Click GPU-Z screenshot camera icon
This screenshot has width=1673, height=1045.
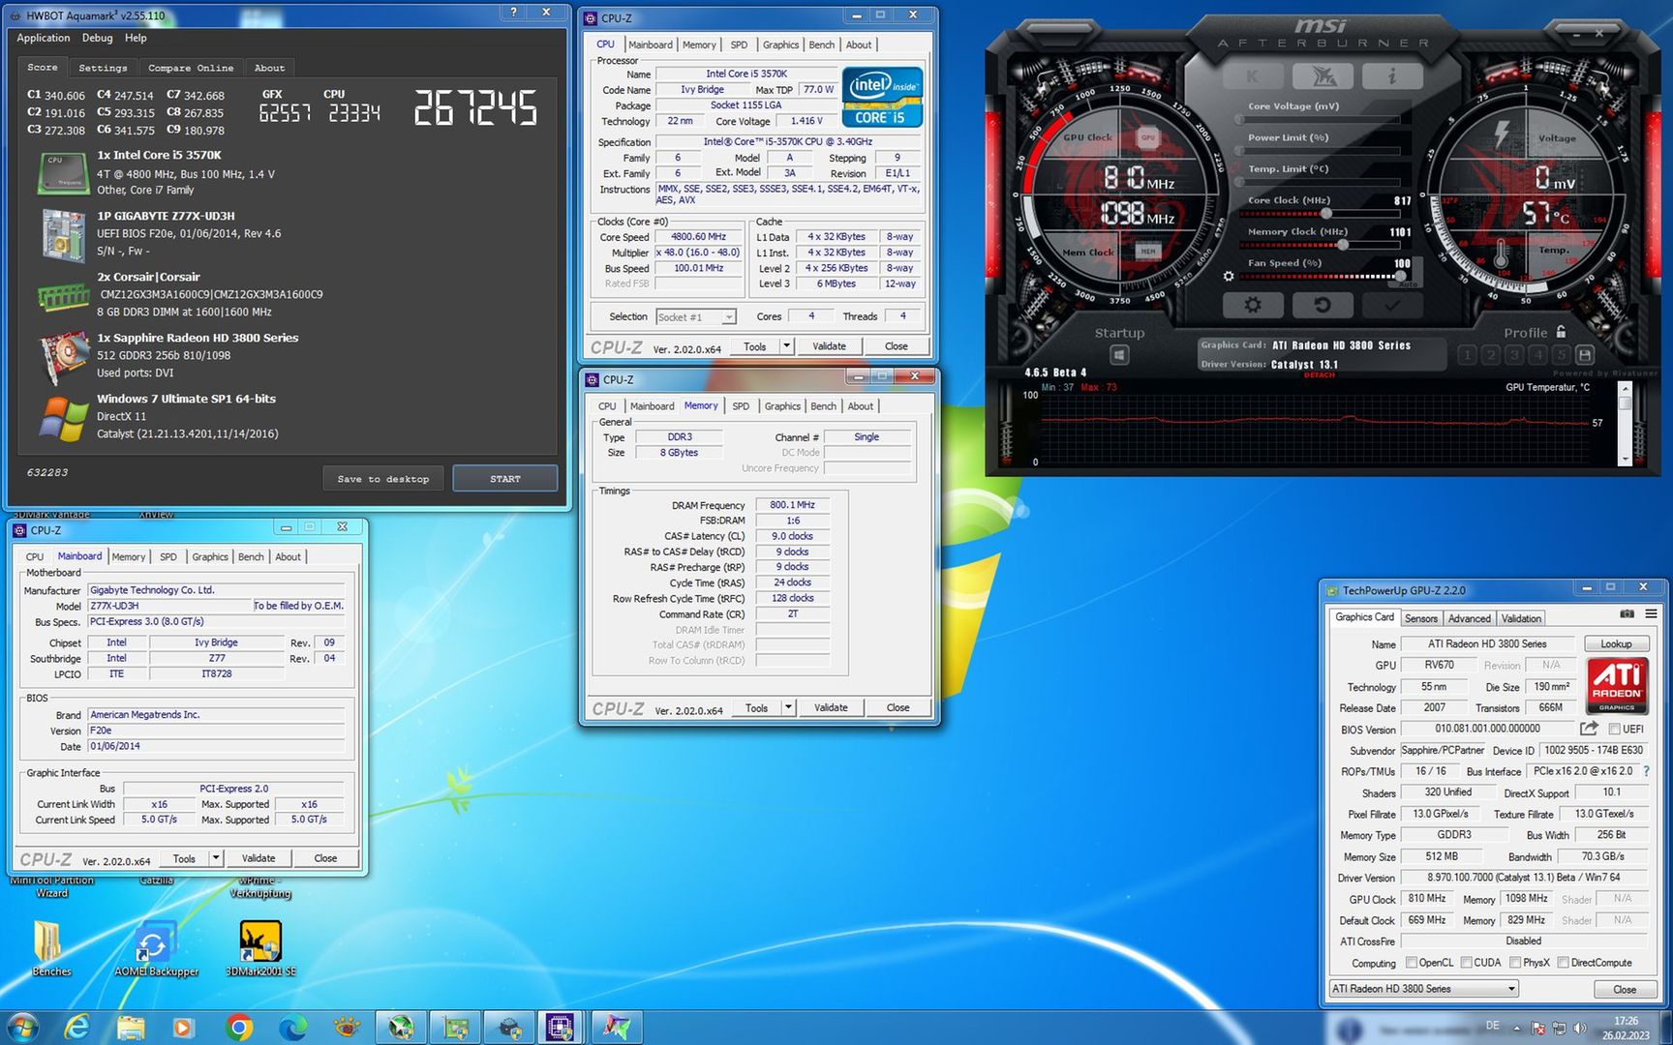[1627, 614]
